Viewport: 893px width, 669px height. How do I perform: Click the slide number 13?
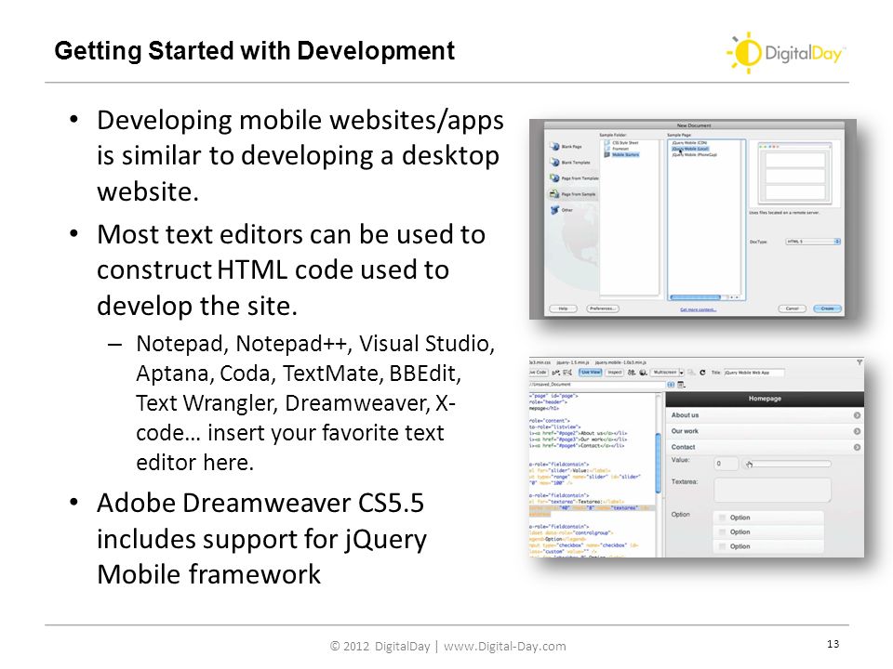[x=833, y=644]
